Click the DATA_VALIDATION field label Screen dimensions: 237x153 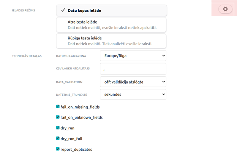[x=69, y=82]
